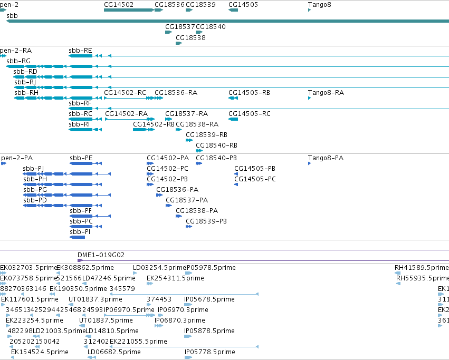Select the CG18540 gene label

pos(211,26)
